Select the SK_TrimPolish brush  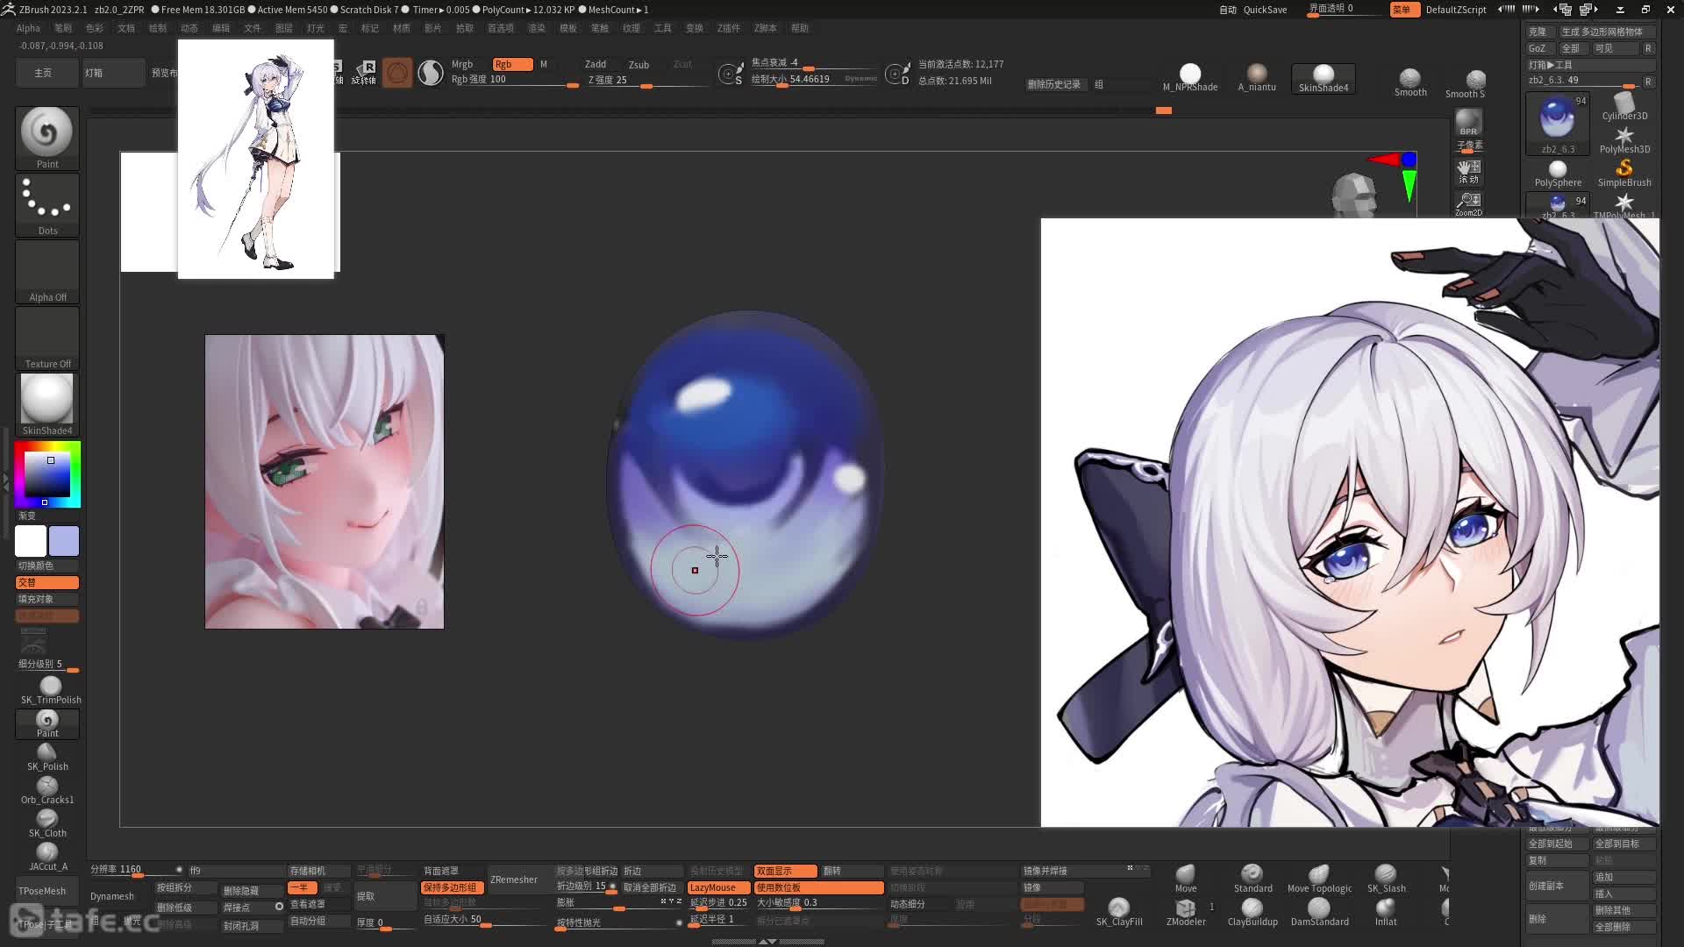pyautogui.click(x=51, y=690)
